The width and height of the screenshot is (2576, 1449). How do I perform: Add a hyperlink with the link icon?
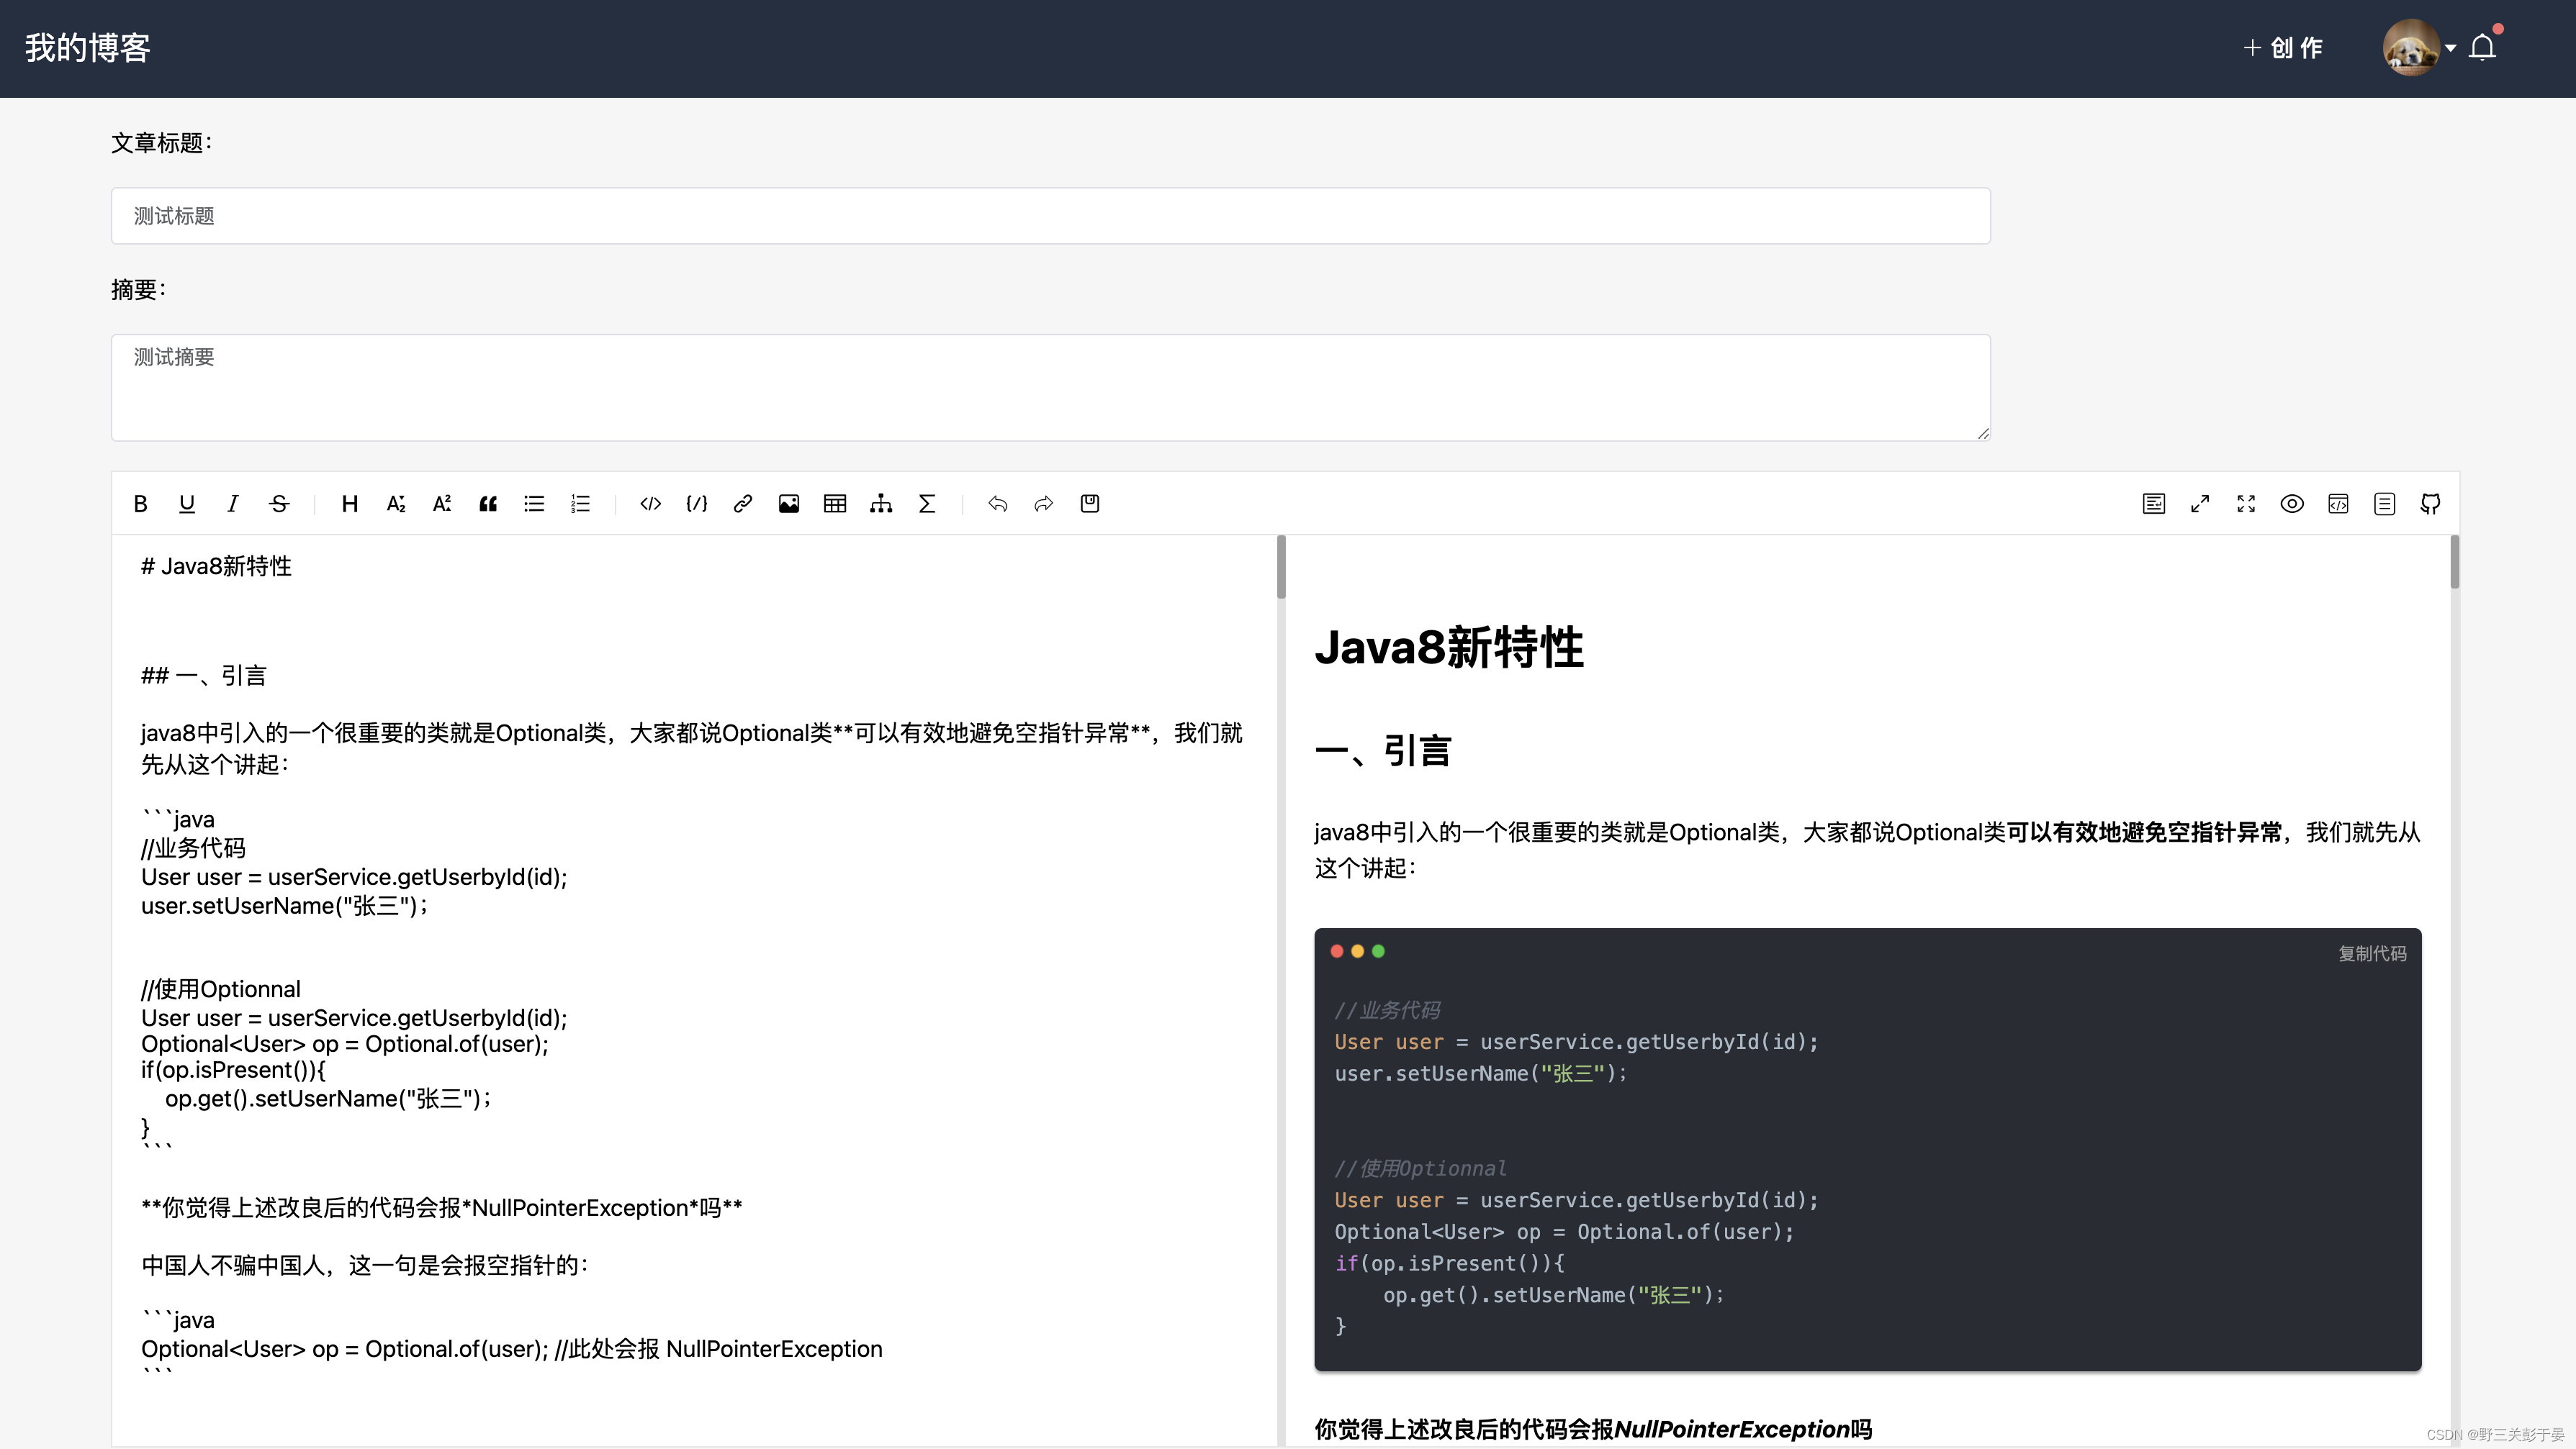742,504
